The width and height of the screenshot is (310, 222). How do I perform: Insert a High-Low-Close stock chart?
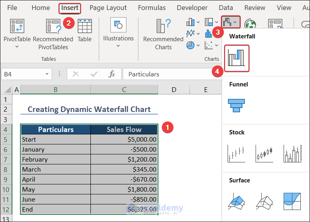[x=236, y=153]
